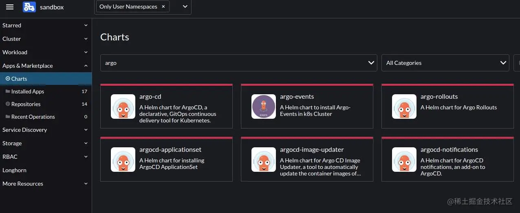Click the argo-cd chart logo

pyautogui.click(x=123, y=106)
